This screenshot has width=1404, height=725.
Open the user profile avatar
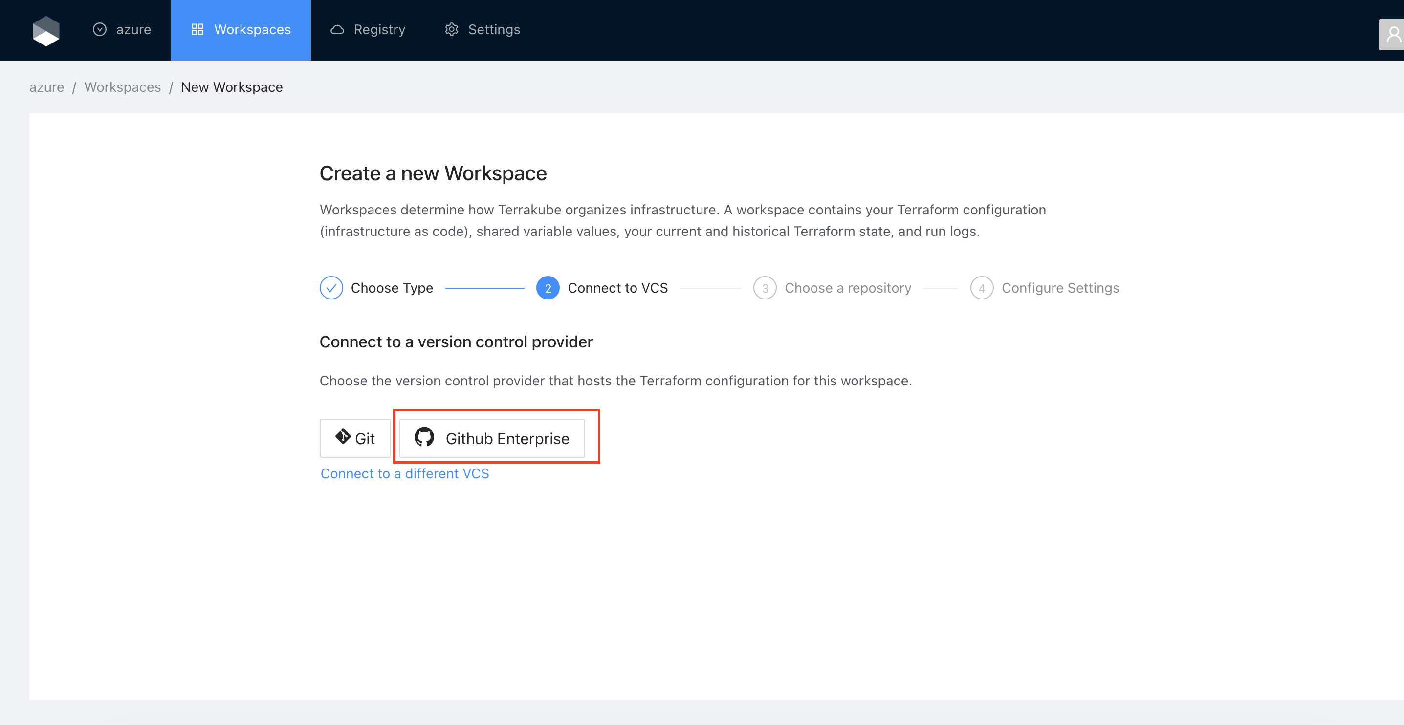(1393, 35)
